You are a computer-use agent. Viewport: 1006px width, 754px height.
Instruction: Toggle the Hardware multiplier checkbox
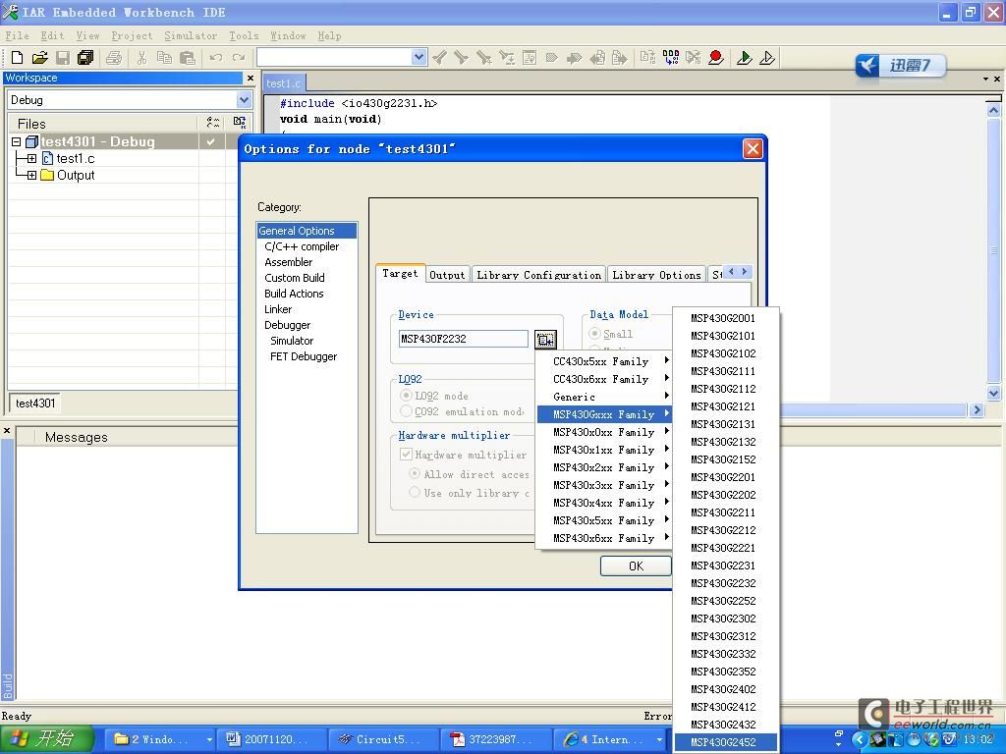point(406,454)
